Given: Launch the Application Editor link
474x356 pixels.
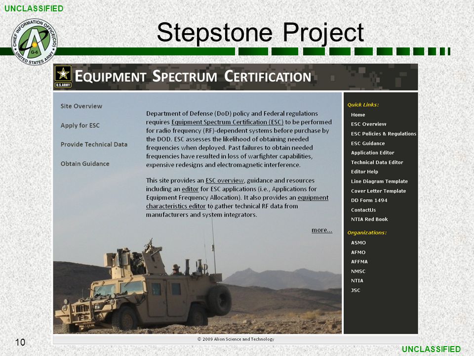Looking at the screenshot, I should pyautogui.click(x=372, y=153).
